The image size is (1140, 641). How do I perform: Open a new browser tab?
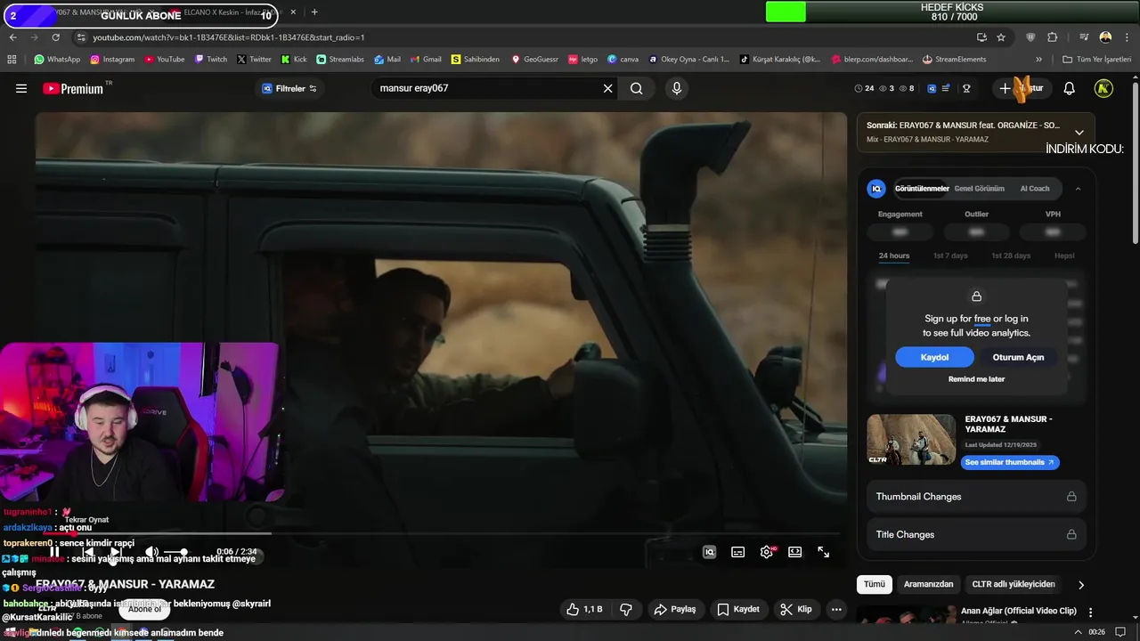314,12
